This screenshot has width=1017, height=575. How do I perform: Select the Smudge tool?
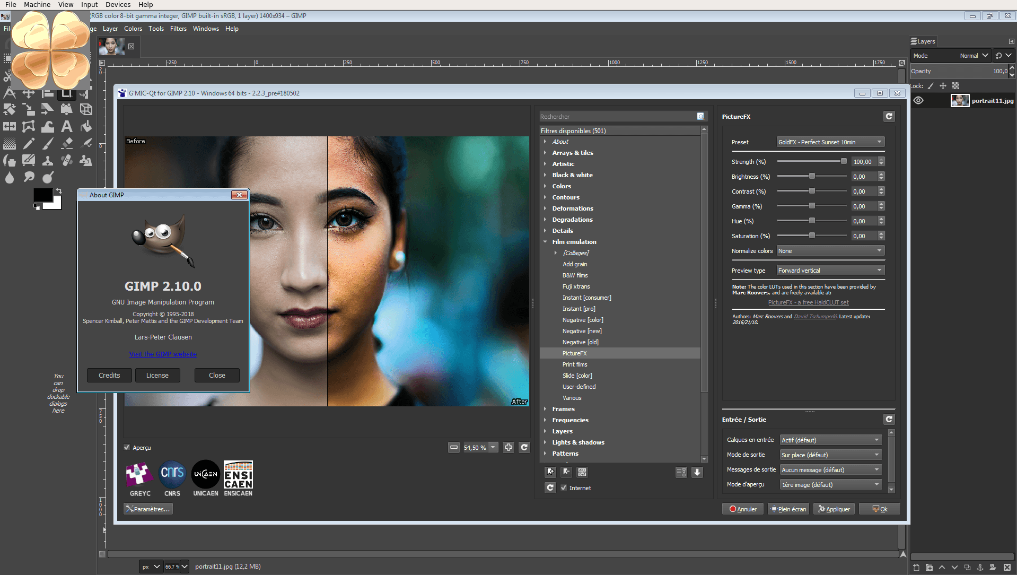point(29,177)
